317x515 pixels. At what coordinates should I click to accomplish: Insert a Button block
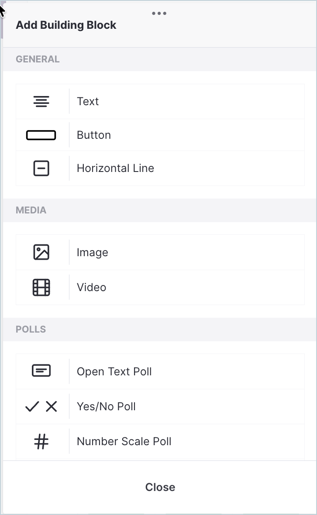(160, 135)
